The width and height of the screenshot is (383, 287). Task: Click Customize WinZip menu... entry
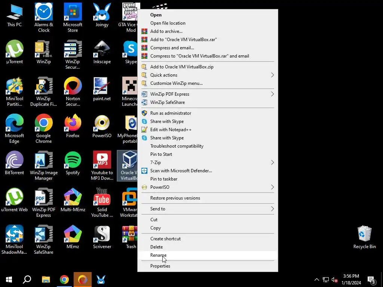coord(208,83)
